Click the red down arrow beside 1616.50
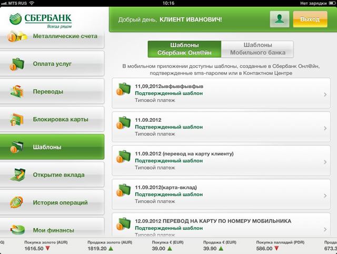Screen dimensions: 337x254 (48, 249)
